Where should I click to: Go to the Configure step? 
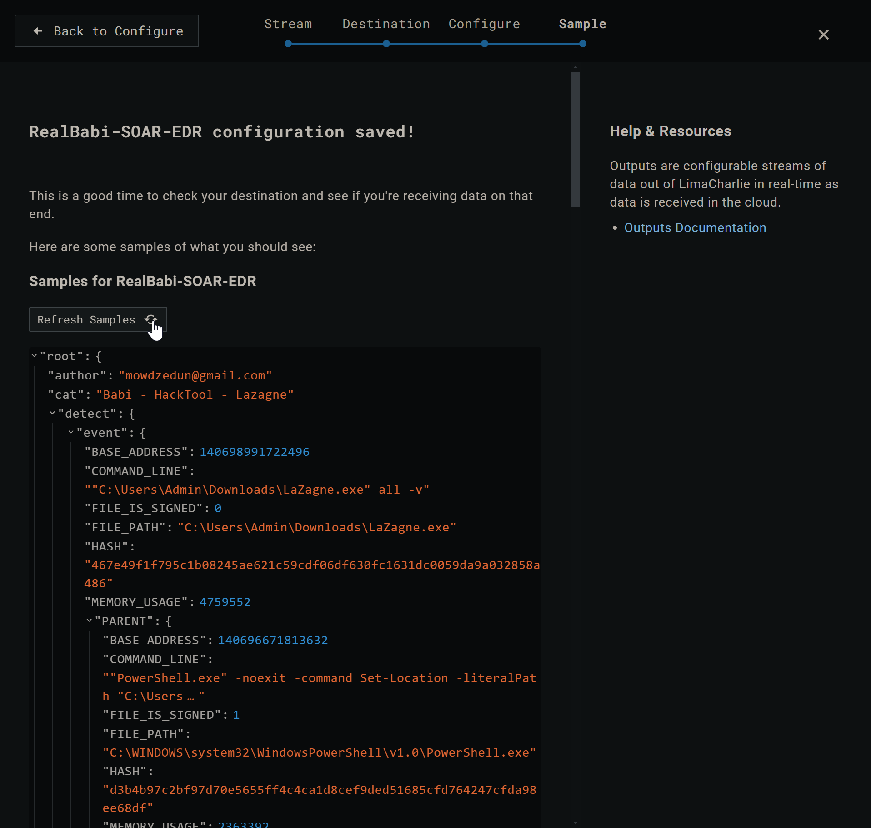tap(484, 24)
